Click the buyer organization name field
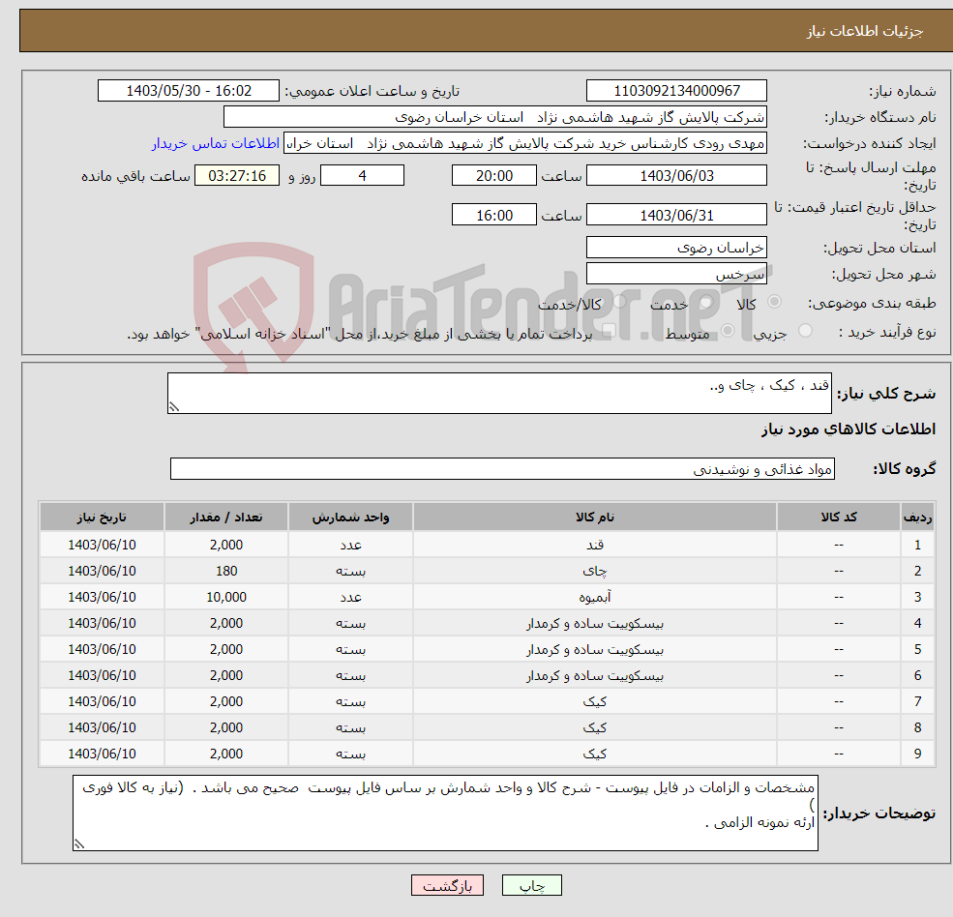The image size is (953, 917). click(x=494, y=117)
